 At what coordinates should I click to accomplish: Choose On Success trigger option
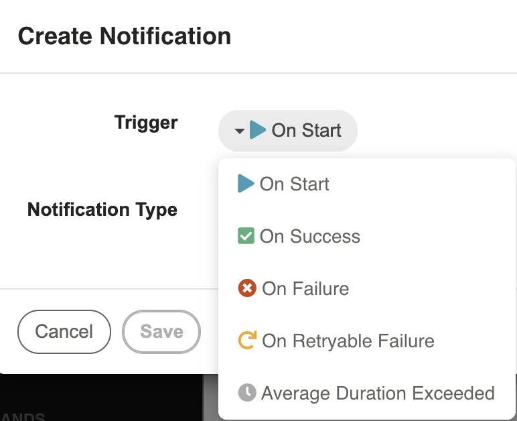(366, 236)
